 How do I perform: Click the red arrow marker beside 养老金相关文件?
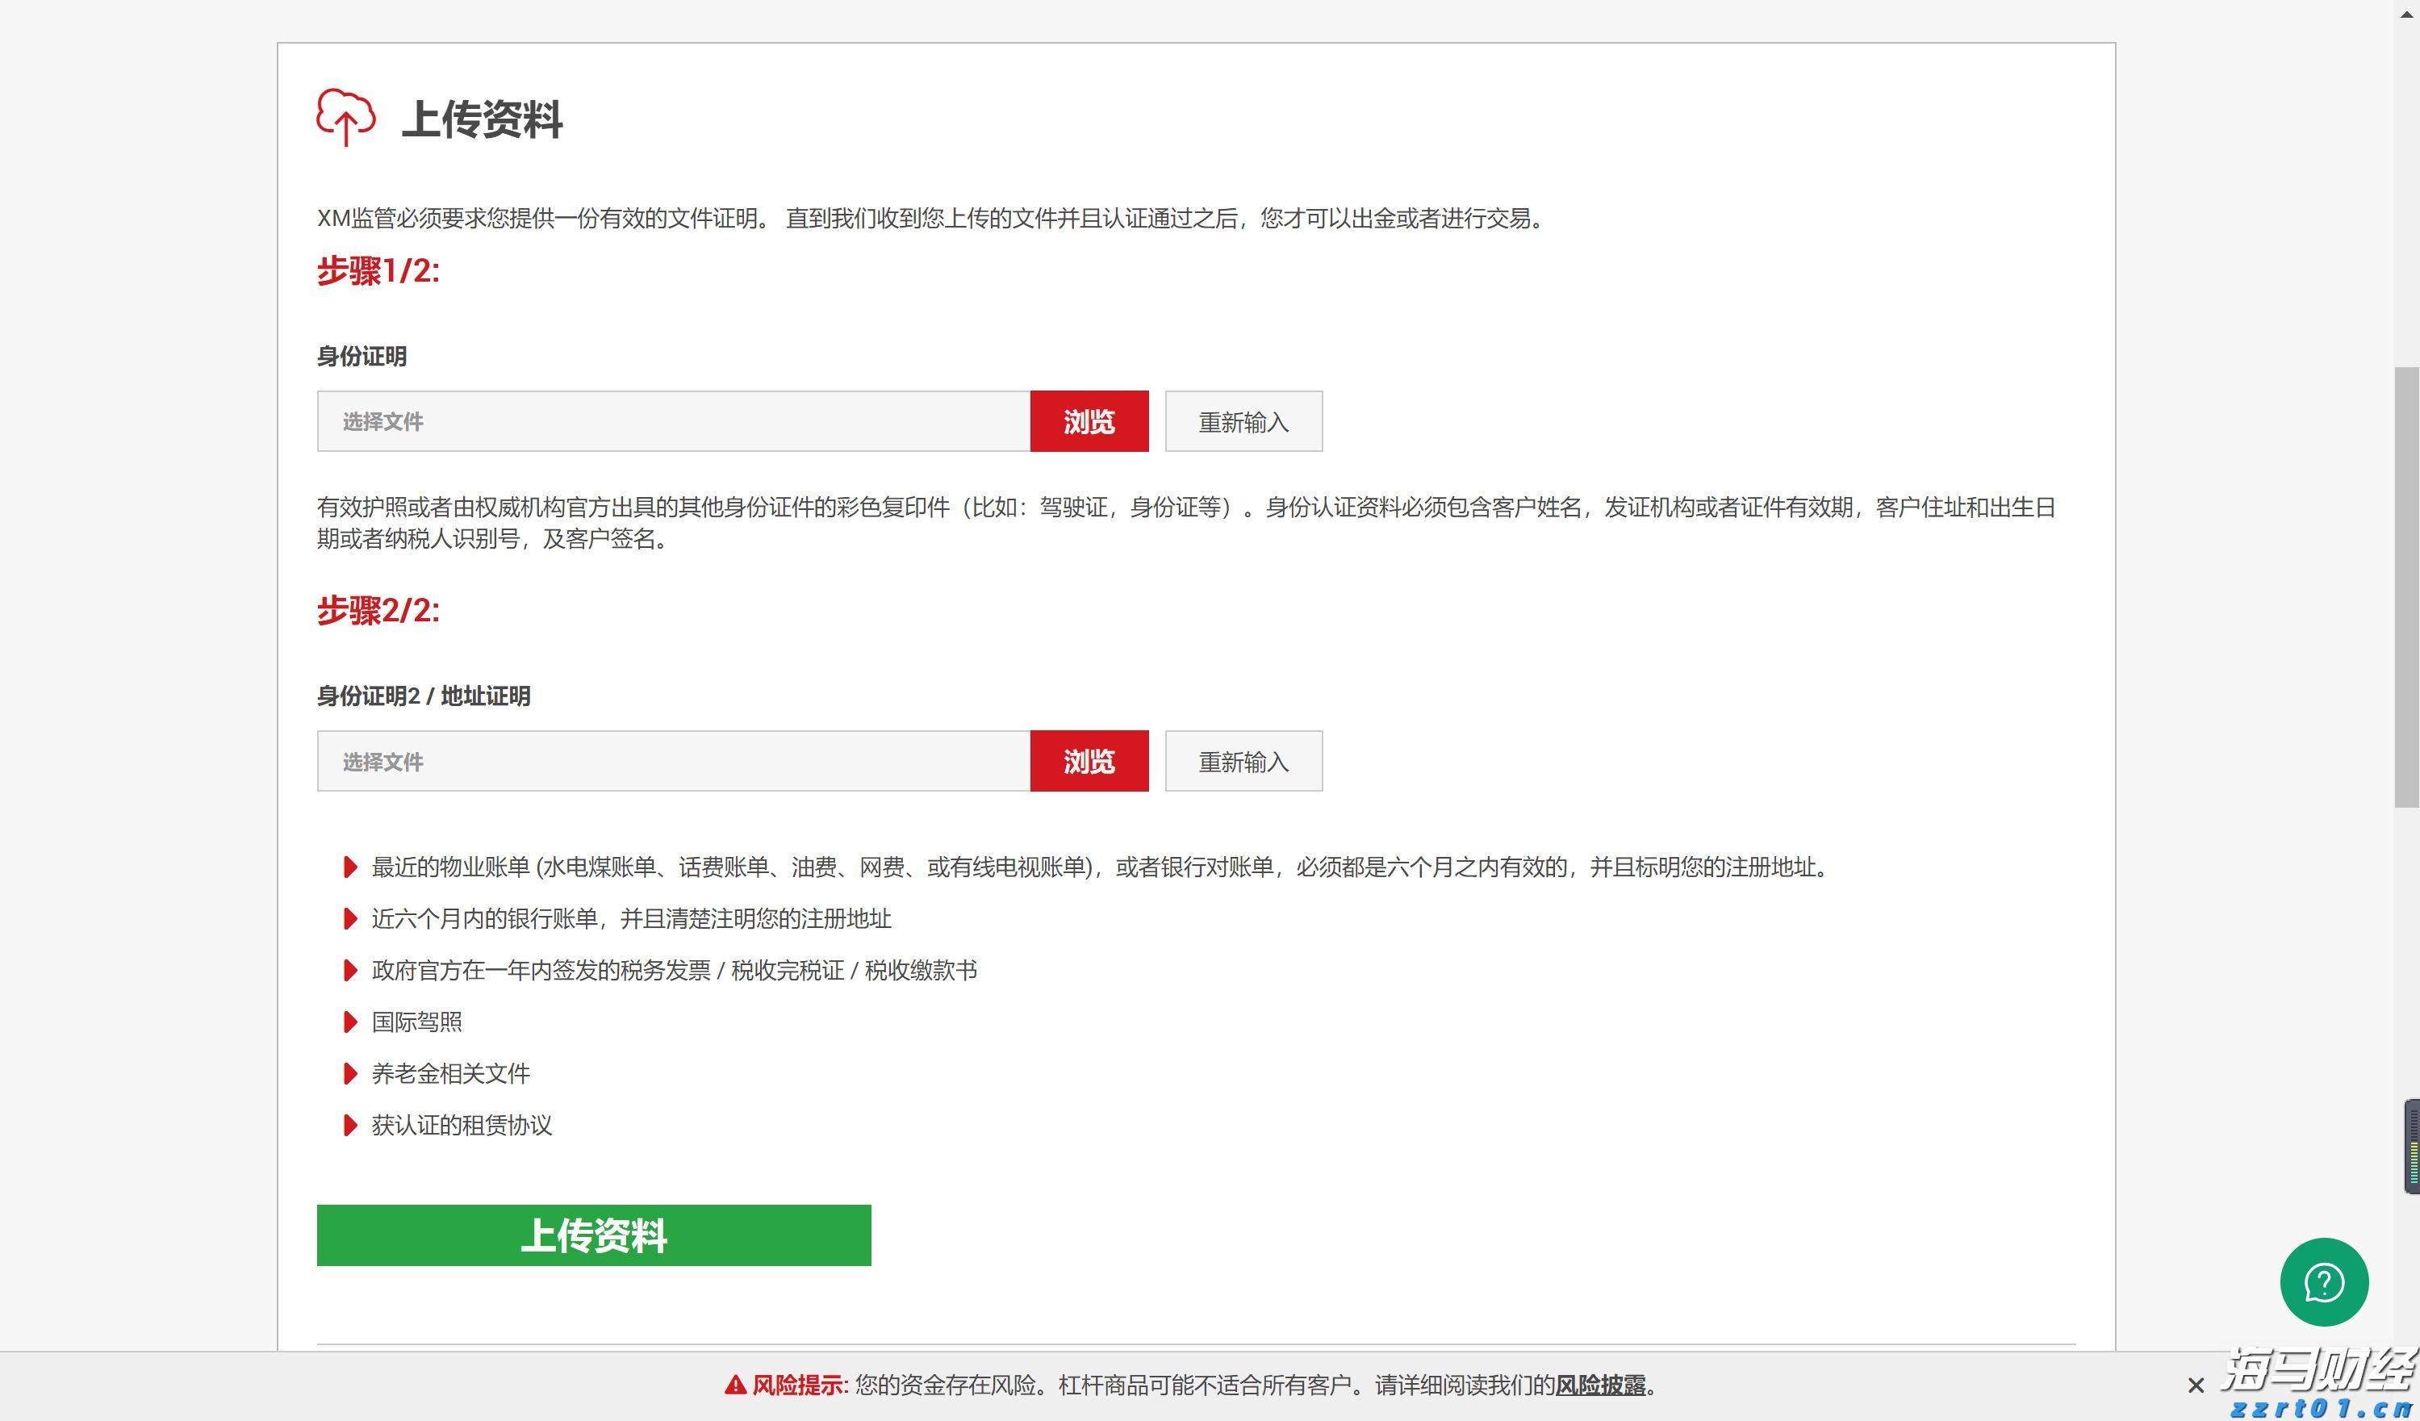tap(349, 1073)
